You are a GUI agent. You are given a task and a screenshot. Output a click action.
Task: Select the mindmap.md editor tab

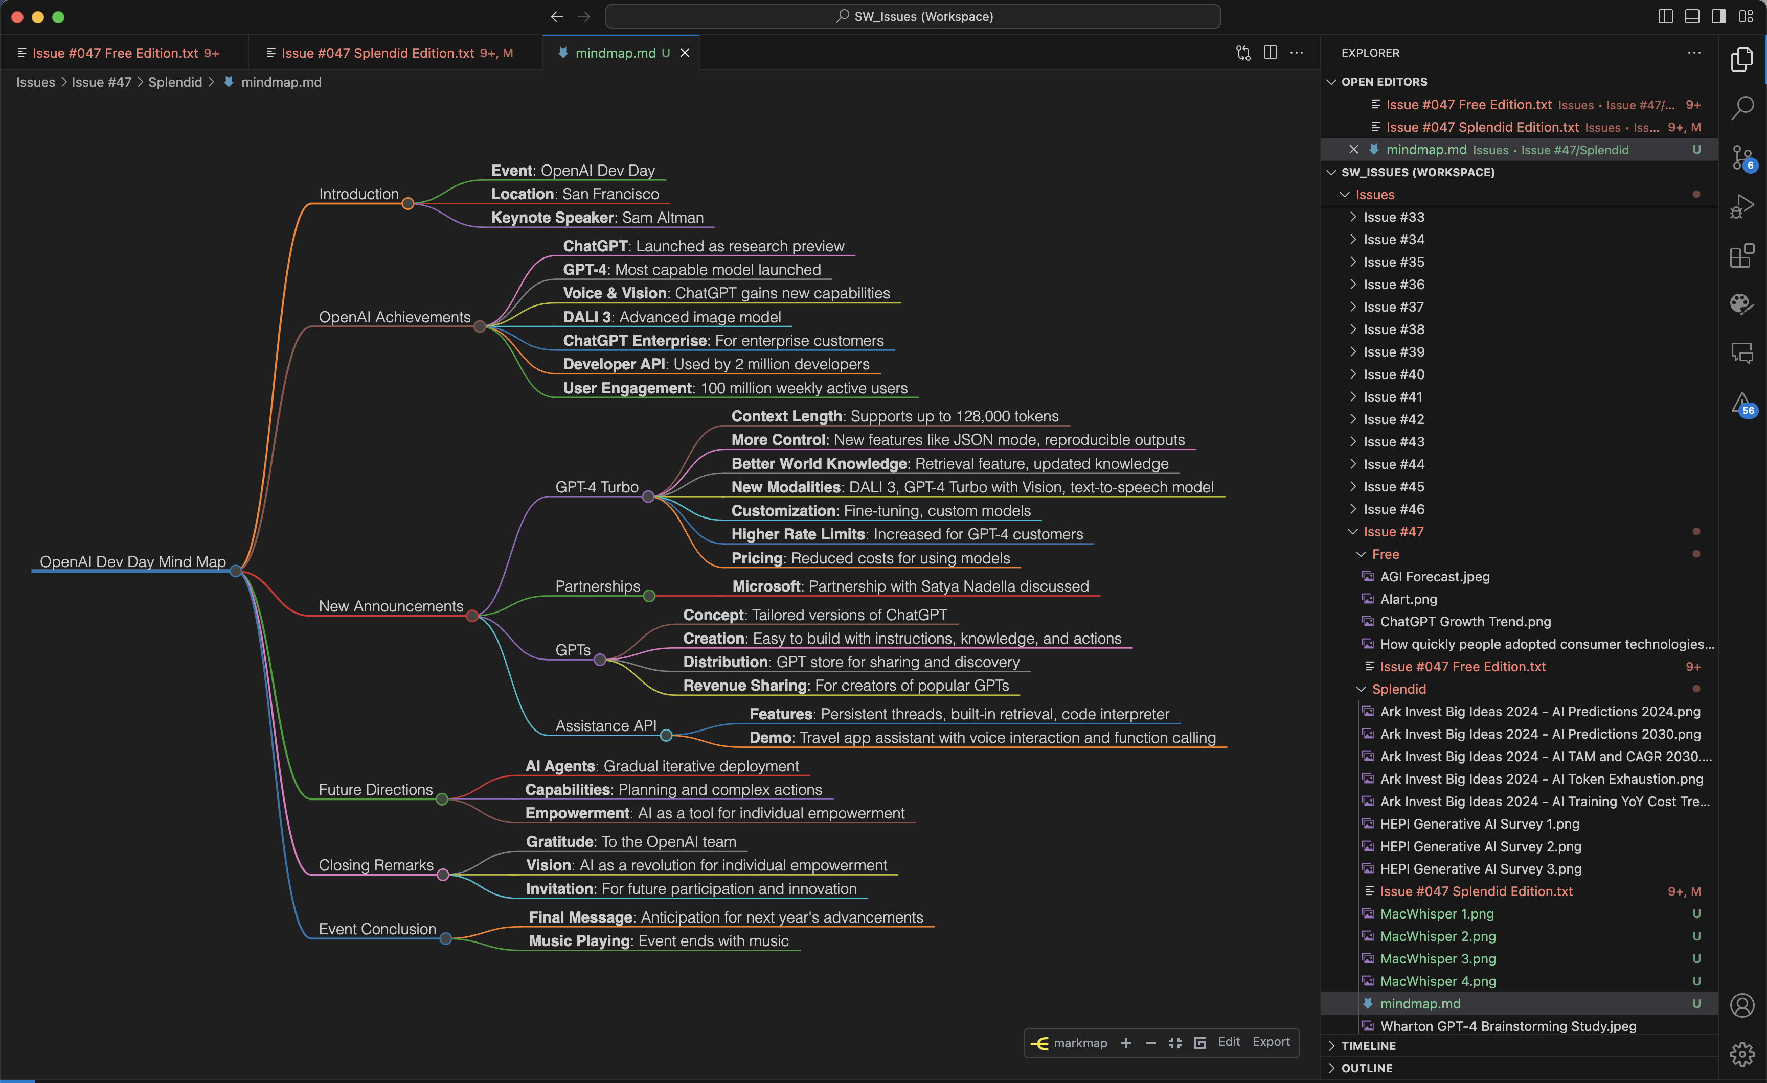621,52
